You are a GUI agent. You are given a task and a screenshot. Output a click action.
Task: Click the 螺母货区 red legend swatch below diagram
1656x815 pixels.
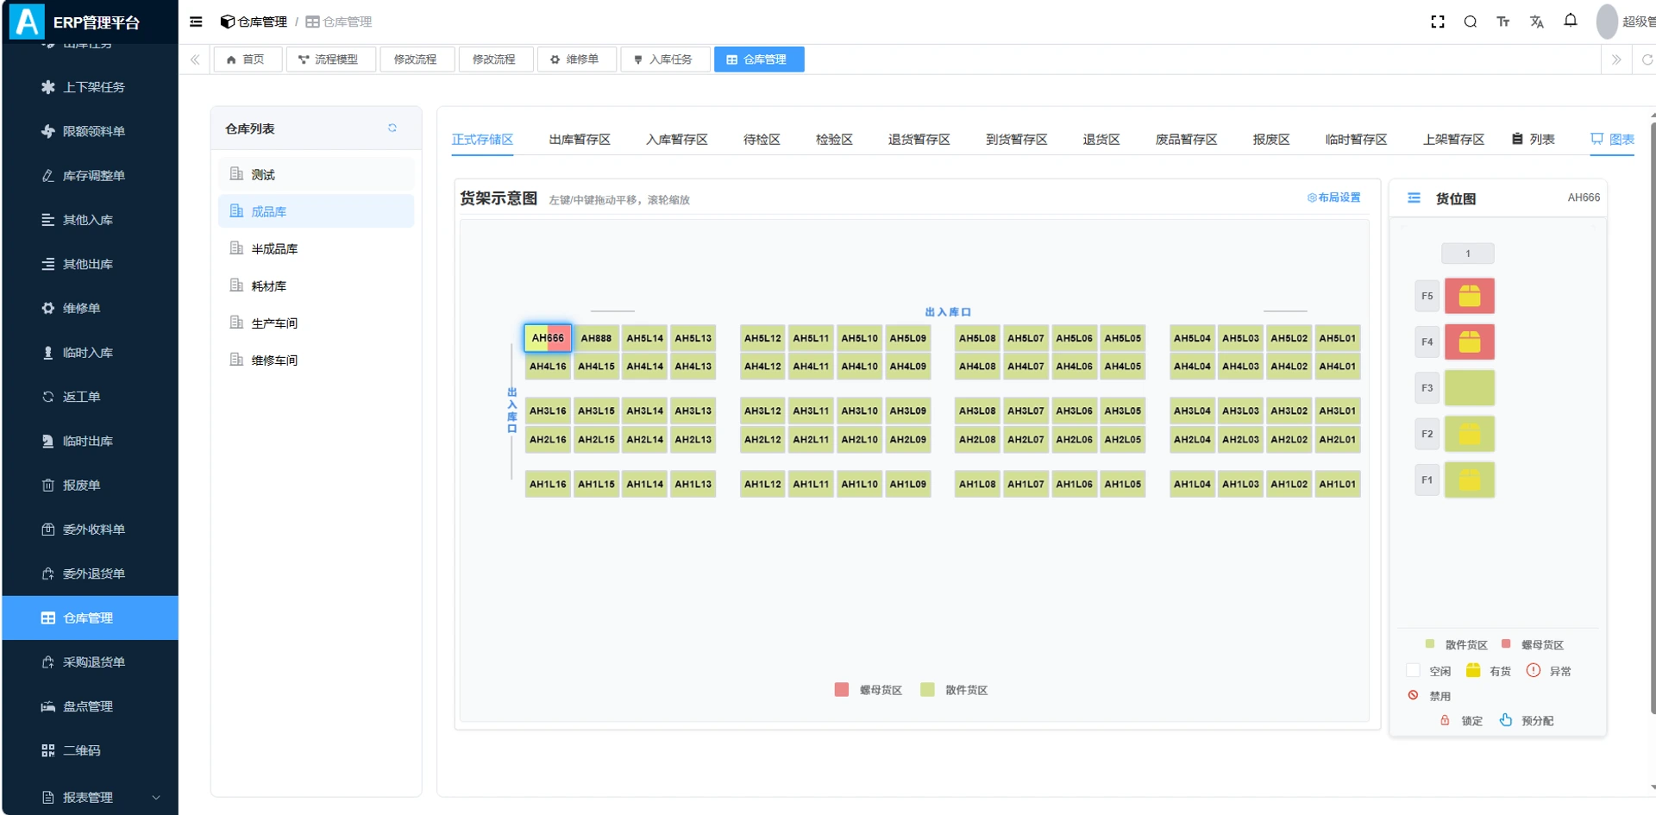tap(842, 689)
